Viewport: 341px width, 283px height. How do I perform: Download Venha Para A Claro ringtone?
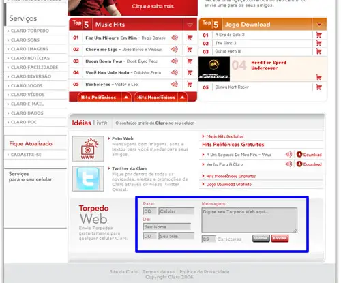[309, 164]
